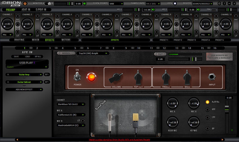Recall PRESET 3
Screen dimensions: 239x142
click(191, 40)
